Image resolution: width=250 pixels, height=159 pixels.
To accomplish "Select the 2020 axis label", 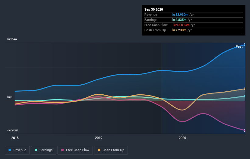I will (x=182, y=138).
